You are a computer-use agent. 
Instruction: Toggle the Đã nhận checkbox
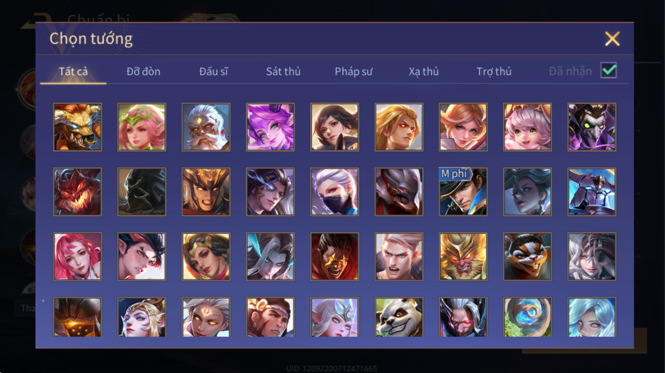coord(609,70)
